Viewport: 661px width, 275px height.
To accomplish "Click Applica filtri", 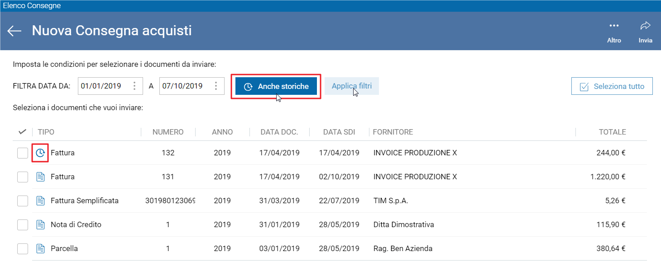I will click(352, 86).
